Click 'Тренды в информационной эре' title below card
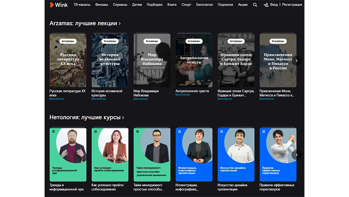This screenshot has height=197, width=349. 67,187
